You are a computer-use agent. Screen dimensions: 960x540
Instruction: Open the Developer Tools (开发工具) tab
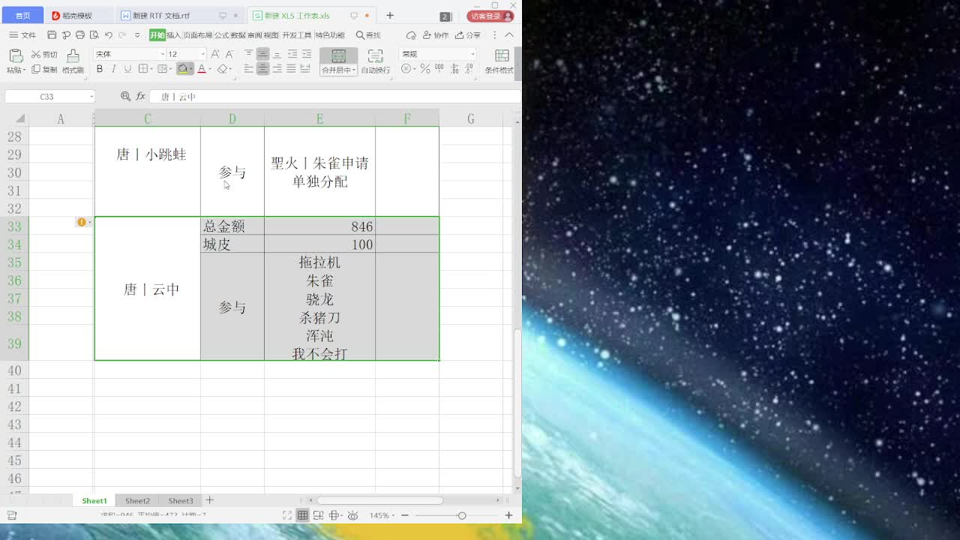tap(297, 35)
